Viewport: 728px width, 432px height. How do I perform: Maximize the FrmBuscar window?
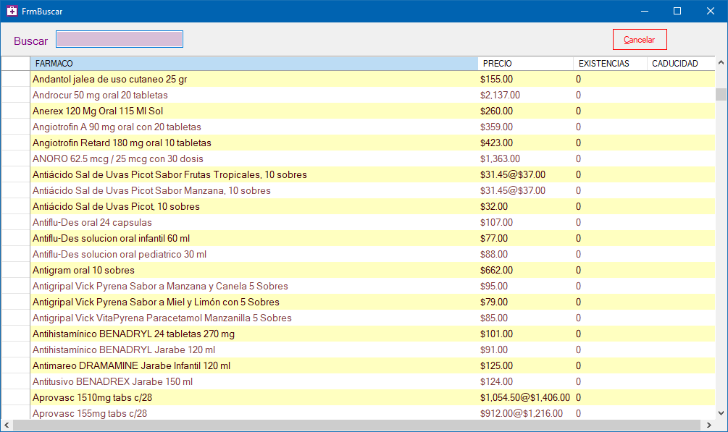[677, 11]
